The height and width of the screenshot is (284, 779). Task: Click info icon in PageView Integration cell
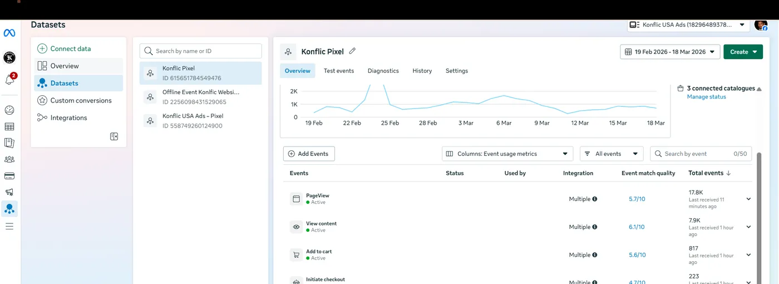595,199
